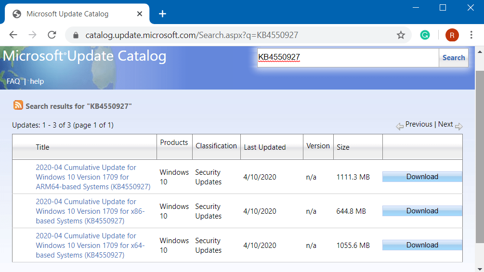The height and width of the screenshot is (272, 484).
Task: Click the Next page arrow icon
Action: [x=459, y=127]
